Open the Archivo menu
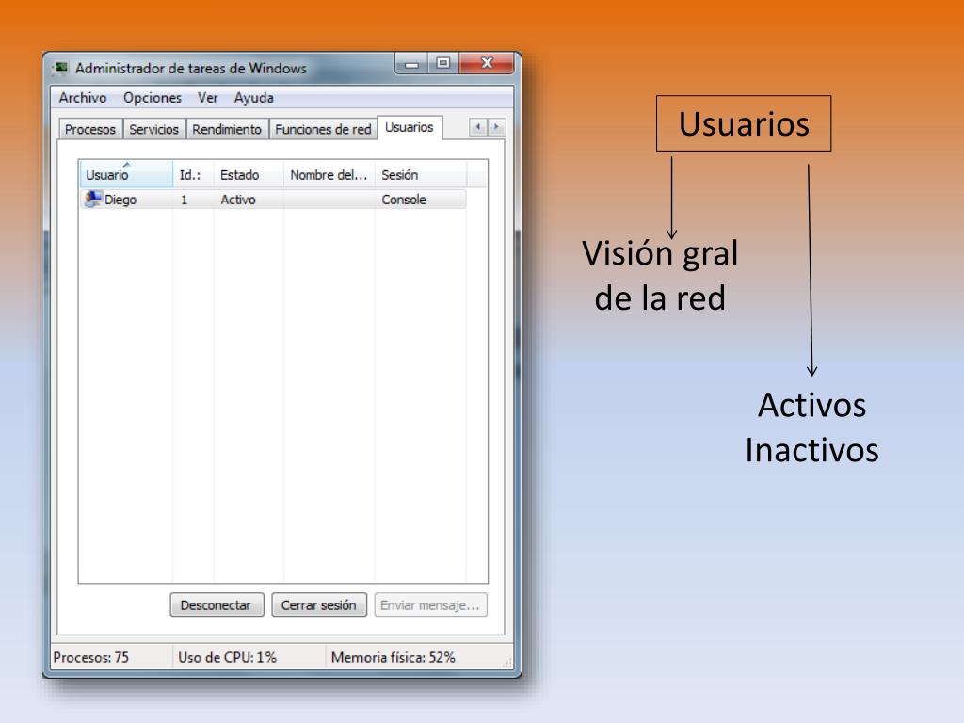 point(83,98)
